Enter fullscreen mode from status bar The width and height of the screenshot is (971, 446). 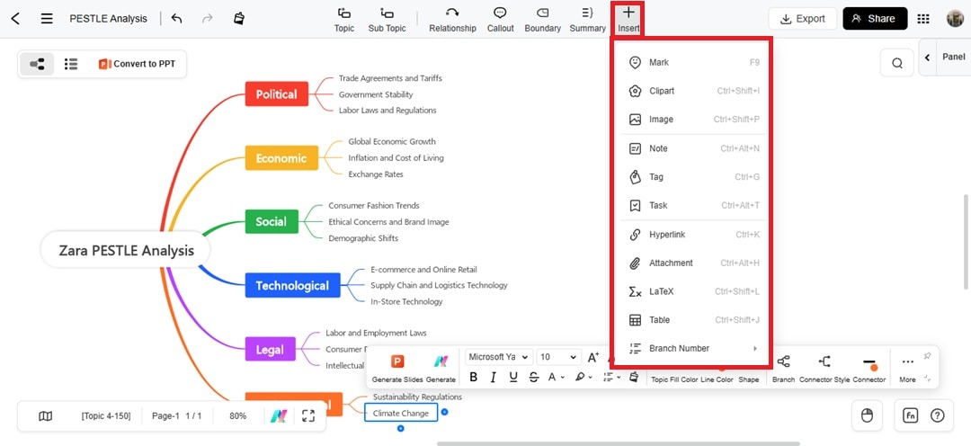pyautogui.click(x=308, y=416)
